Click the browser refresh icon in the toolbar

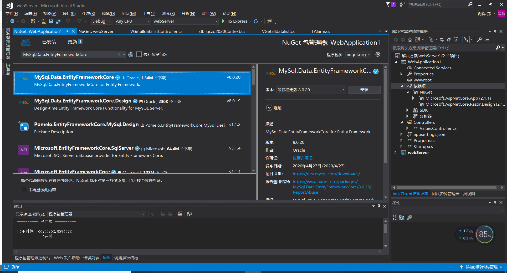[256, 21]
